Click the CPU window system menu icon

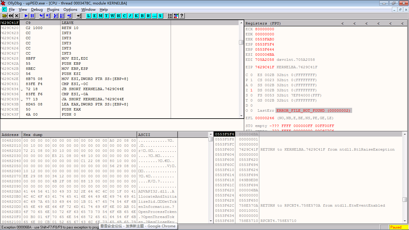(x=4, y=9)
